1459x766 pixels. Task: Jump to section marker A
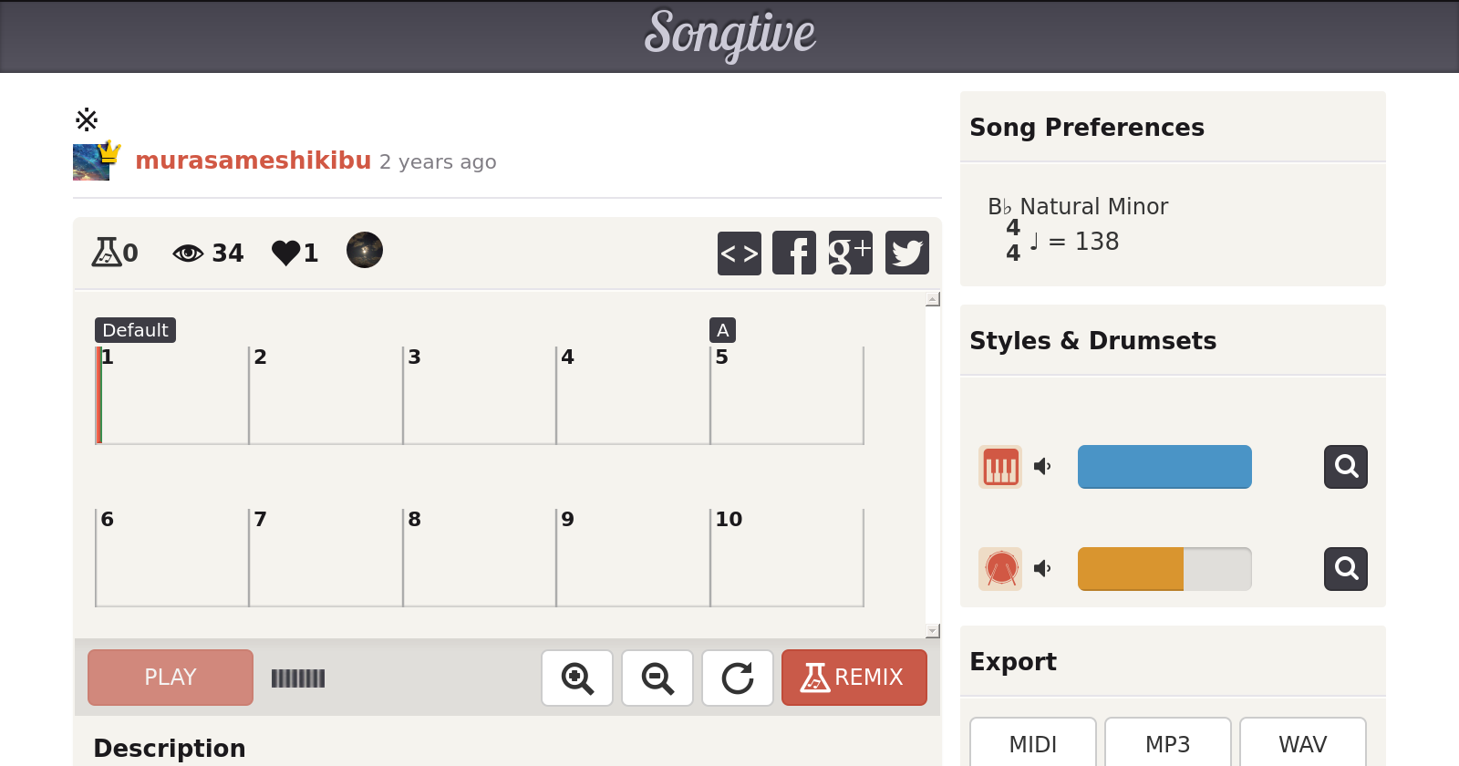[x=722, y=330]
